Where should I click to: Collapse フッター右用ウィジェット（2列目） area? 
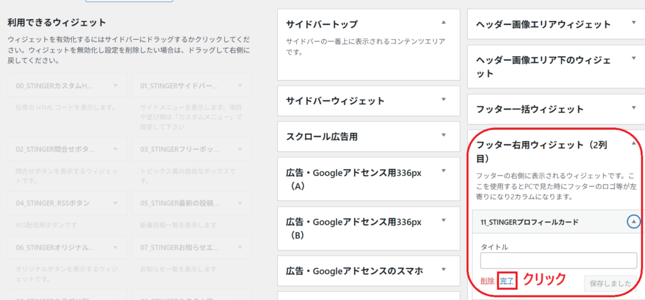pos(634,144)
